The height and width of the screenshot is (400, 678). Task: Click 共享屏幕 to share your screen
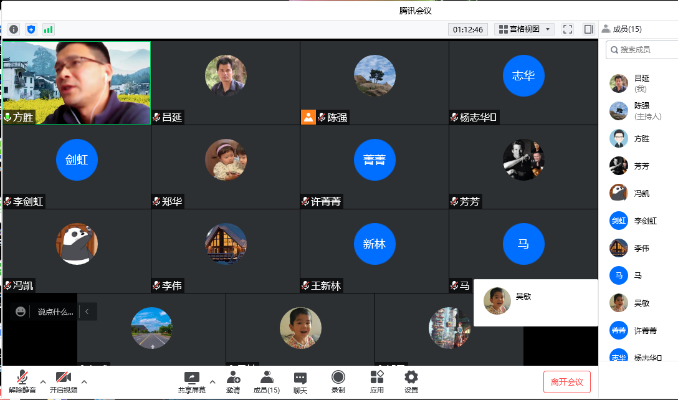191,381
